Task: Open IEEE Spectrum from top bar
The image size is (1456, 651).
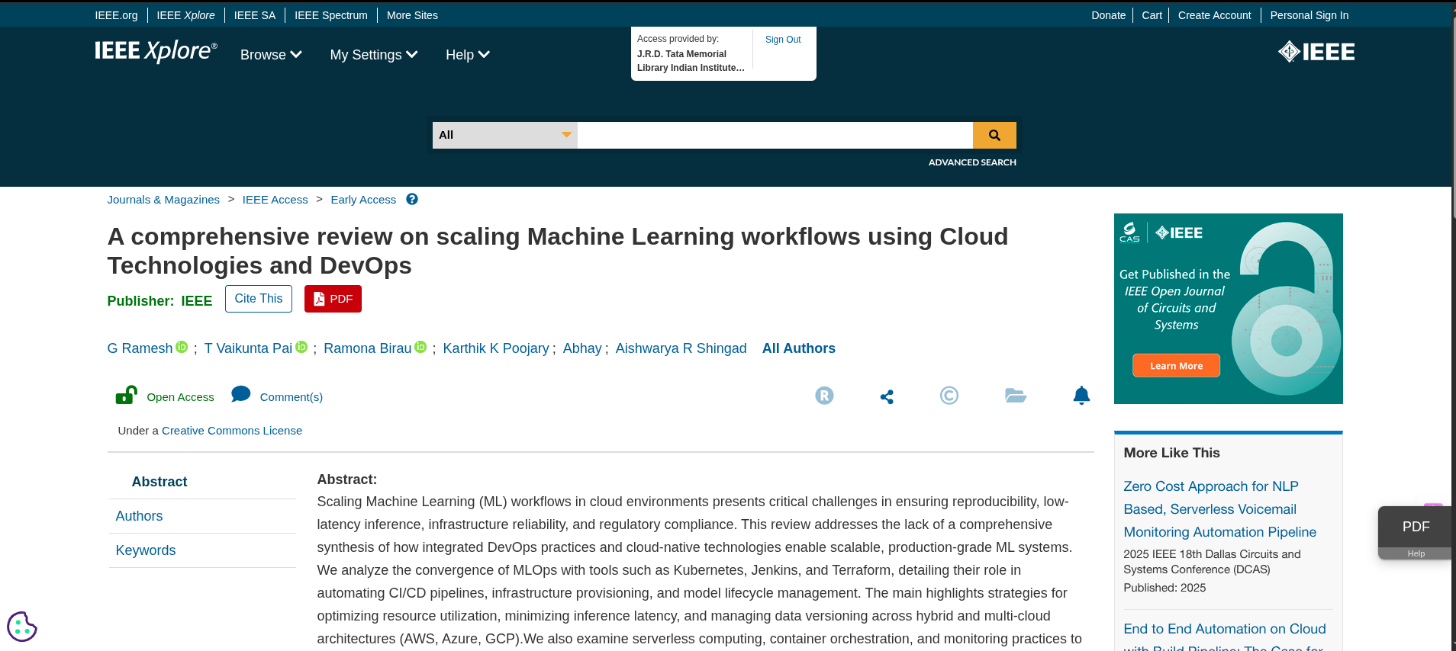Action: coord(331,15)
